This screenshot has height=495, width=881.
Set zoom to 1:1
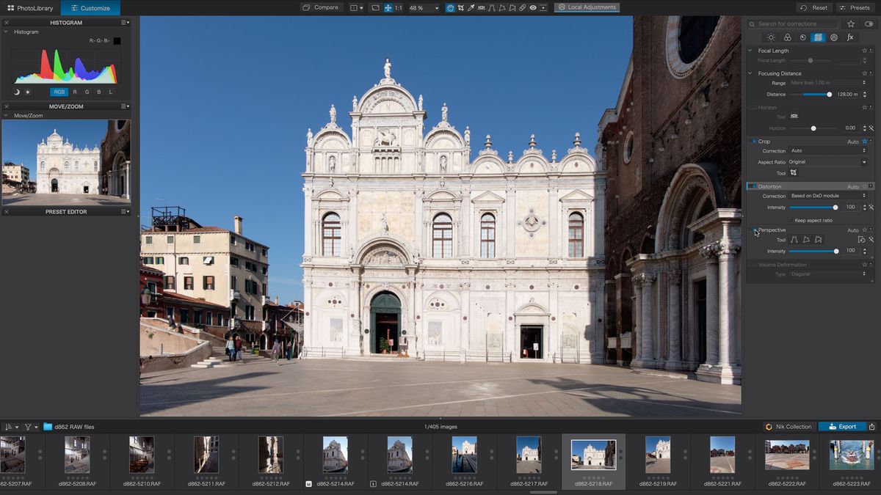[x=399, y=7]
